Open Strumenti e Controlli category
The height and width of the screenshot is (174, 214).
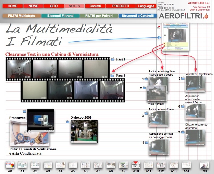[x=138, y=16]
